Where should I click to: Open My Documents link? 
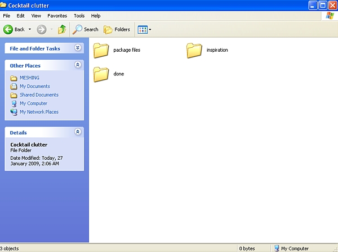click(34, 87)
